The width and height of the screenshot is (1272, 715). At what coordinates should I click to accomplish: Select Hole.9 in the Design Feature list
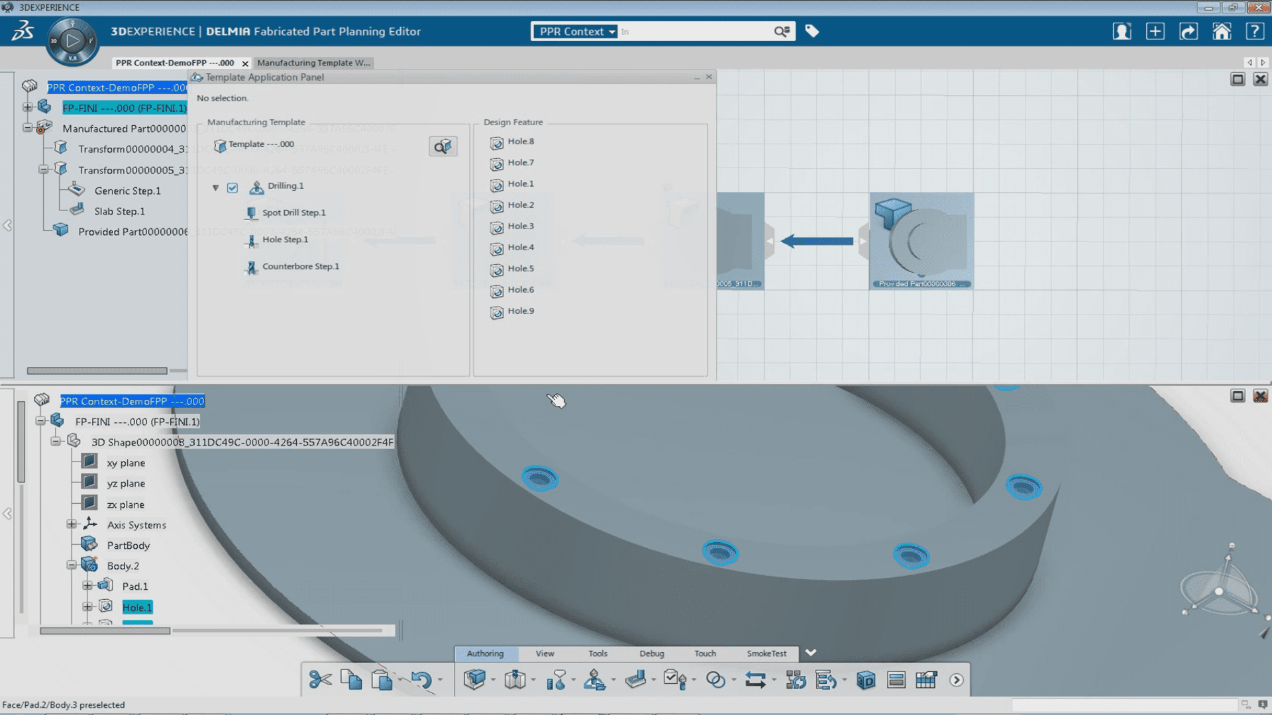521,311
